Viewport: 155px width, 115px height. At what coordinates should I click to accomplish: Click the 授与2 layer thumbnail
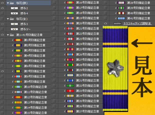14,8
